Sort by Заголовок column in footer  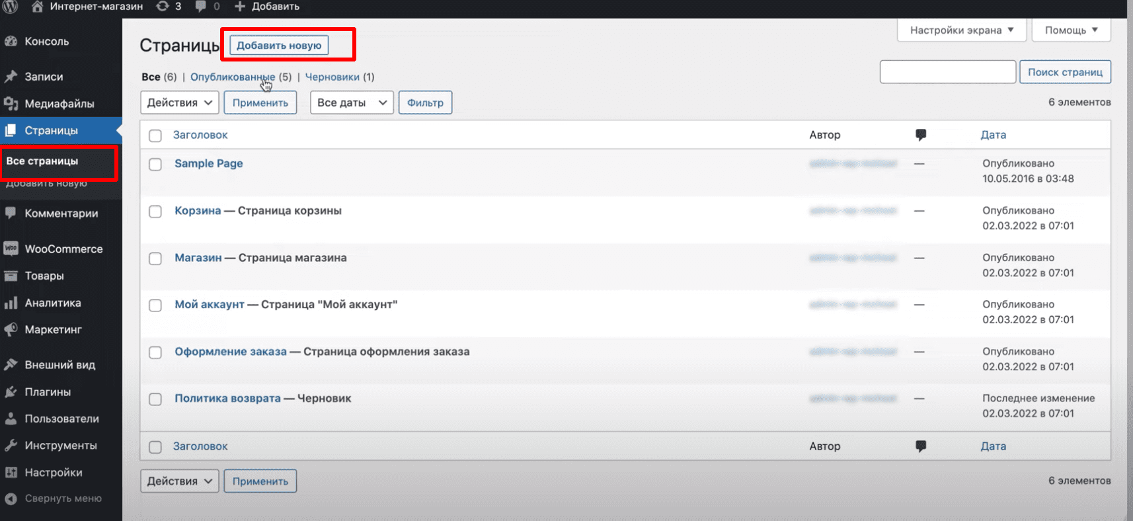200,446
